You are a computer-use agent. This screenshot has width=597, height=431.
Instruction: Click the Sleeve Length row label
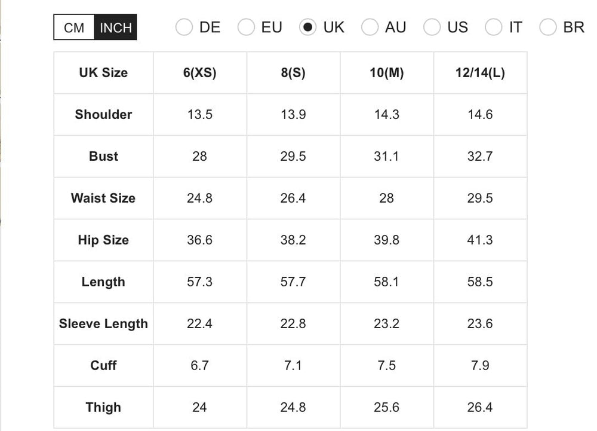click(x=103, y=323)
